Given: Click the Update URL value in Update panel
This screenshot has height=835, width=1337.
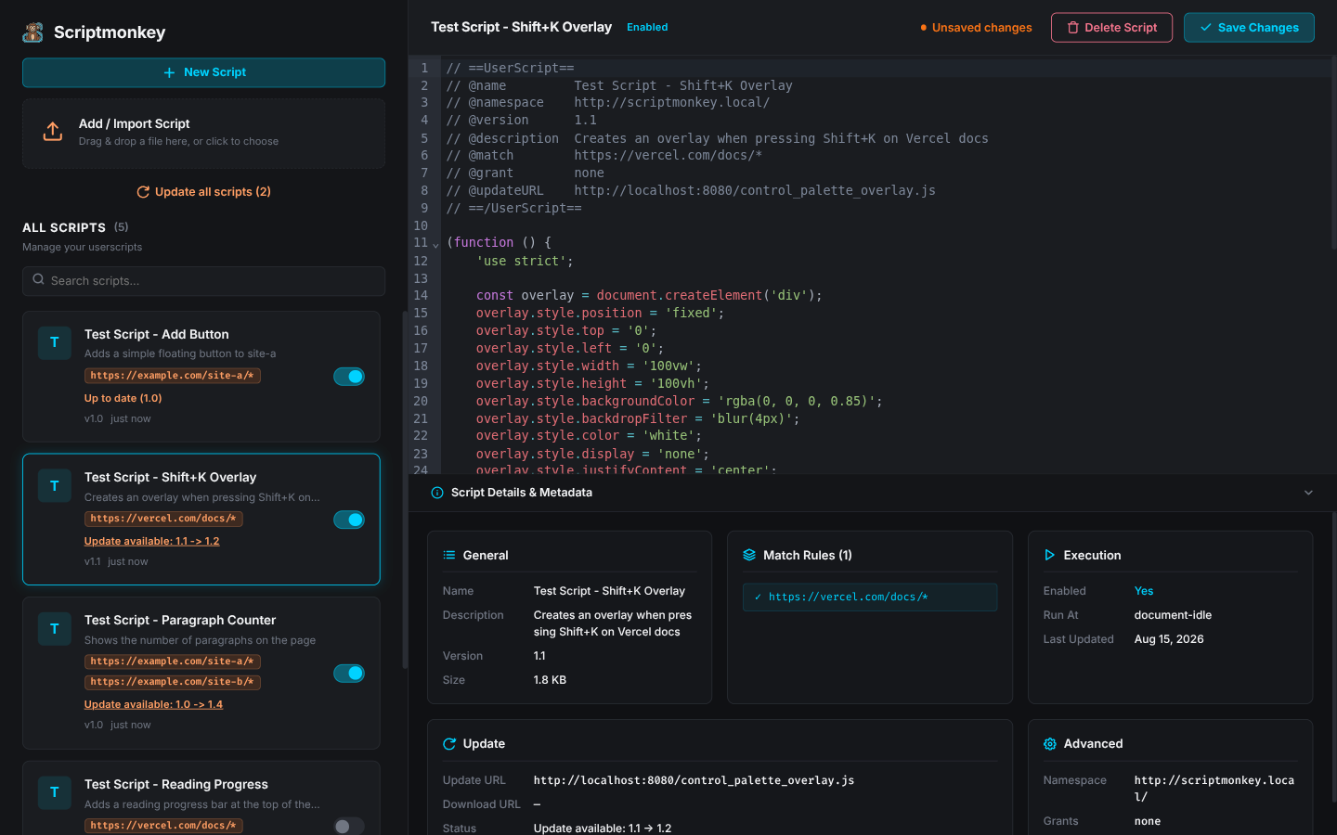Looking at the screenshot, I should (694, 780).
